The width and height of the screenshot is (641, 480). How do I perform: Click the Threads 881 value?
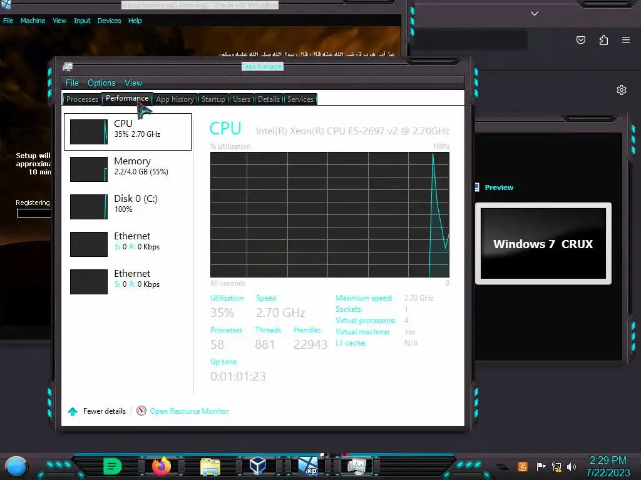(x=265, y=344)
